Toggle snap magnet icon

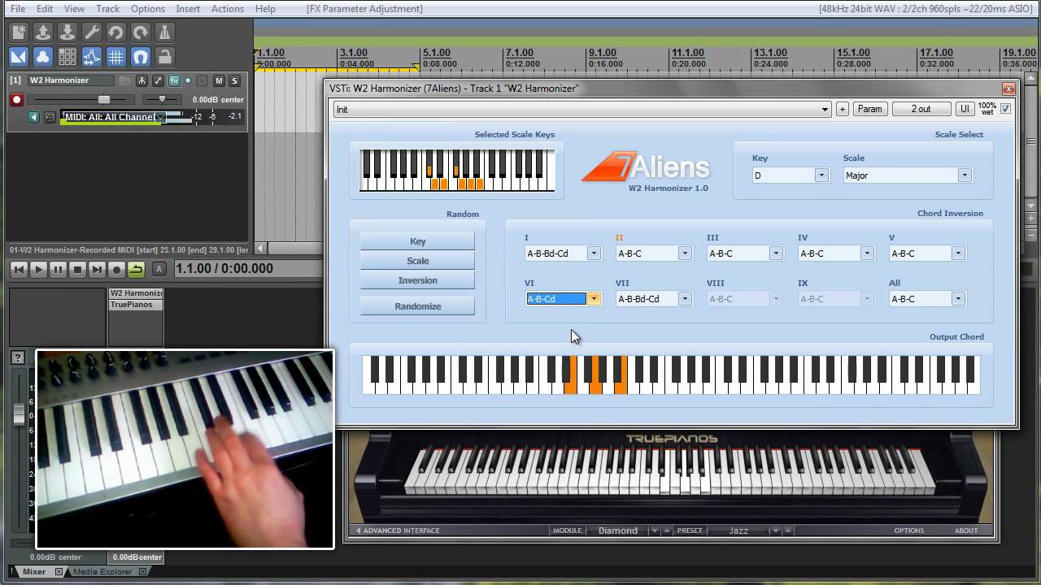pyautogui.click(x=141, y=57)
